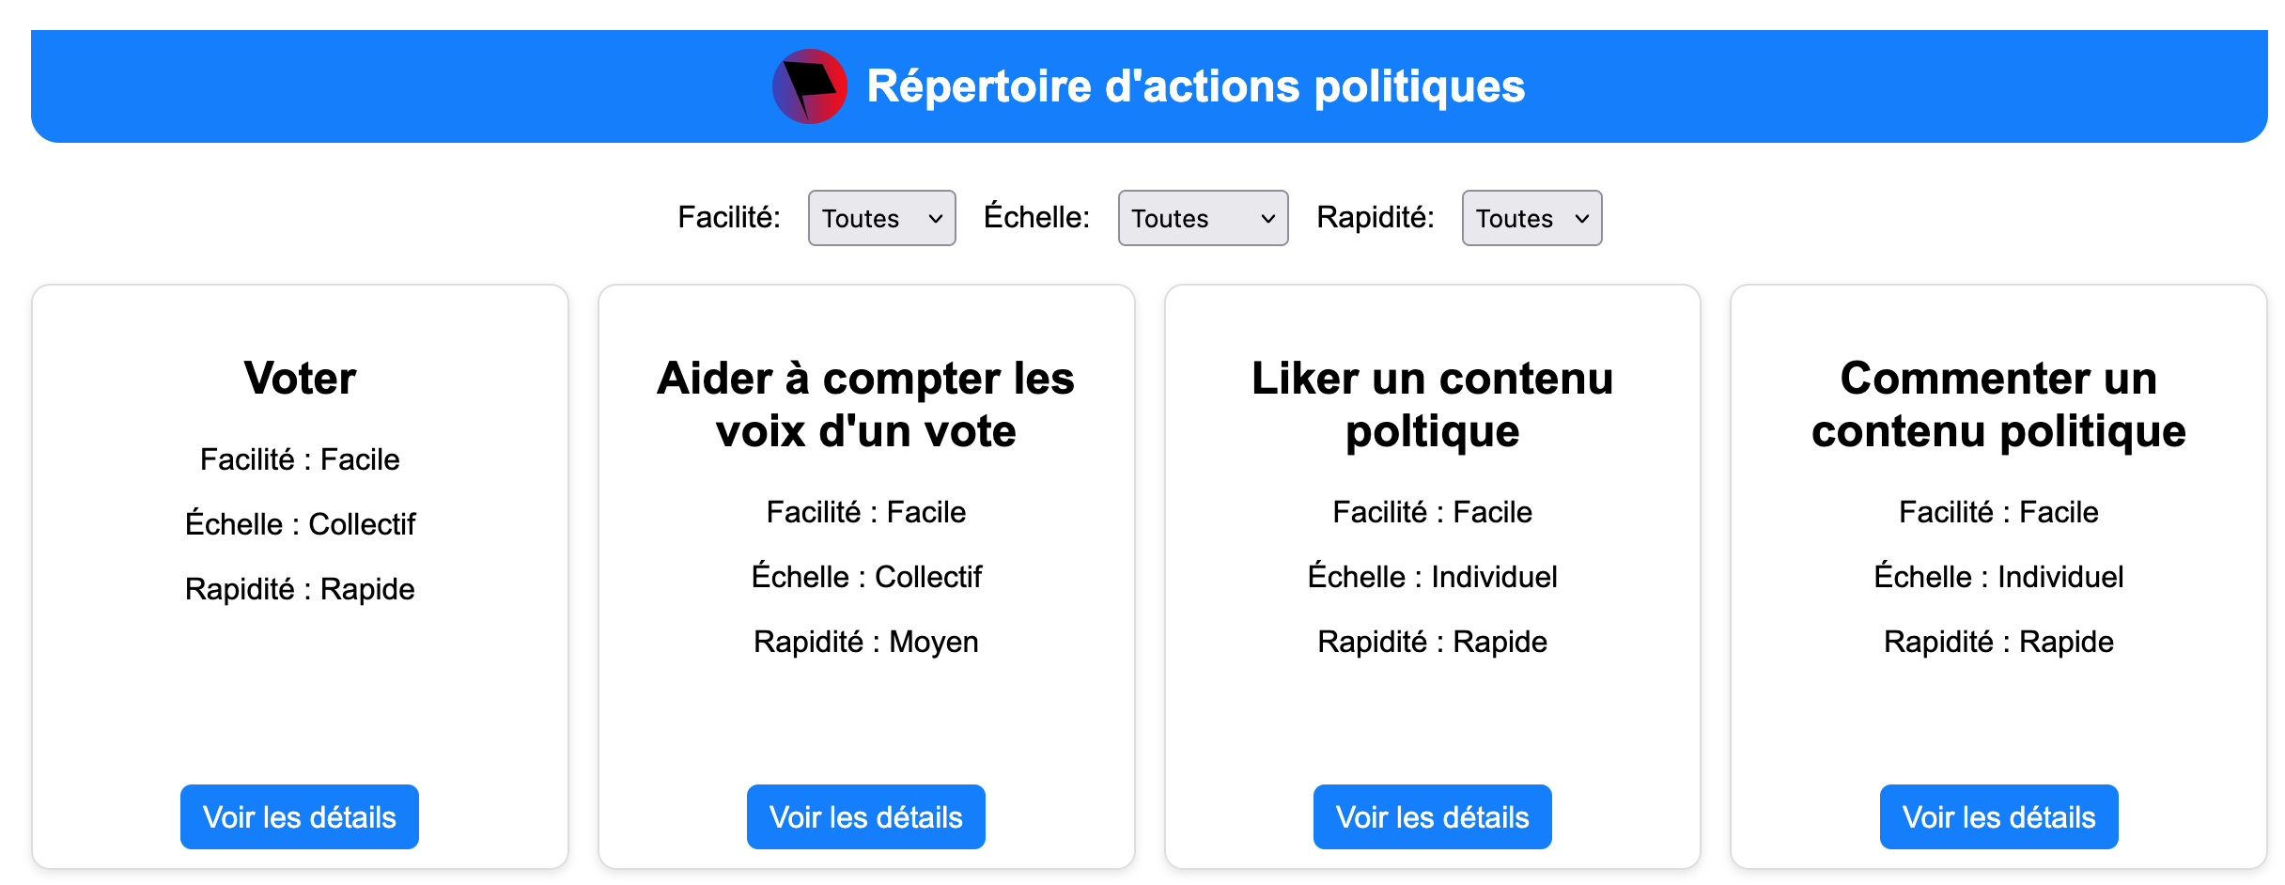Click the Aider à compter les voix heading
The image size is (2285, 885).
click(x=865, y=405)
